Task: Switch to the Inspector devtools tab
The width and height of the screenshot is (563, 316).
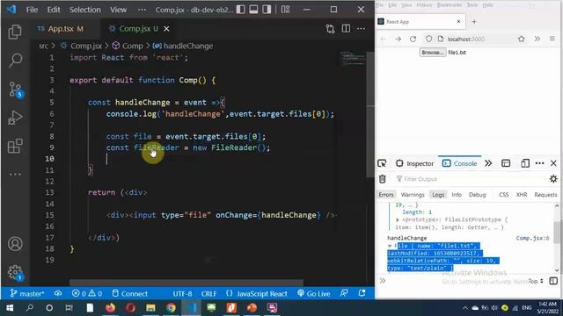Action: (414, 163)
